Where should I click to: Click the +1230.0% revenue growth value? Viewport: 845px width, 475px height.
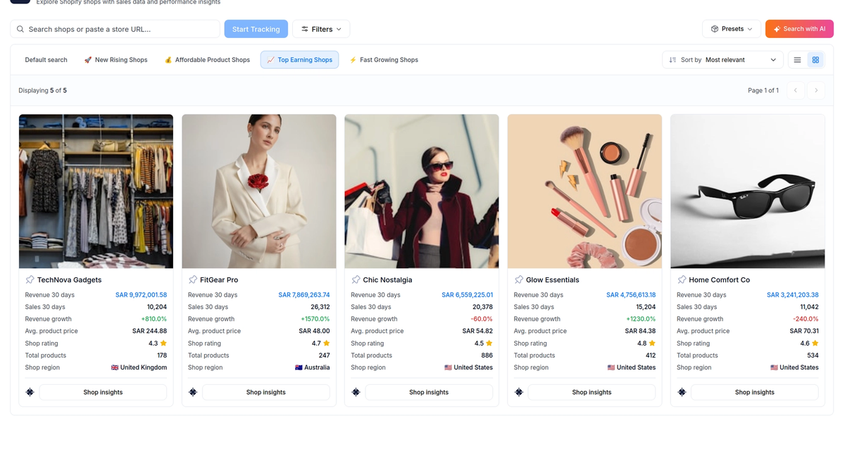pyautogui.click(x=641, y=319)
